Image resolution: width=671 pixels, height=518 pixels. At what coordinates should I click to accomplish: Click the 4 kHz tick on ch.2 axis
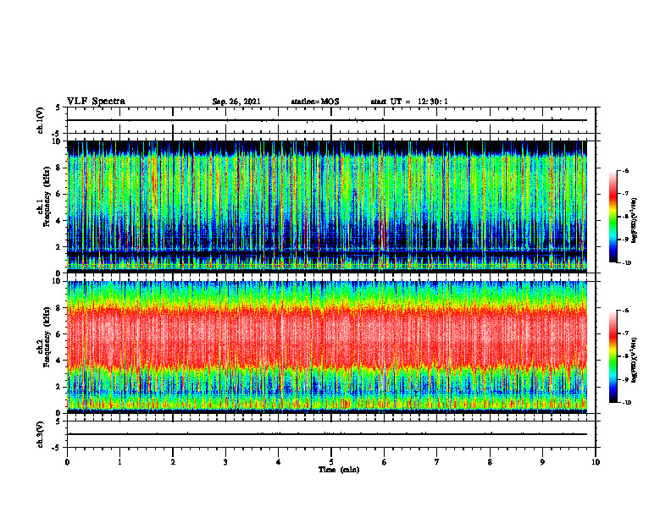(59, 361)
